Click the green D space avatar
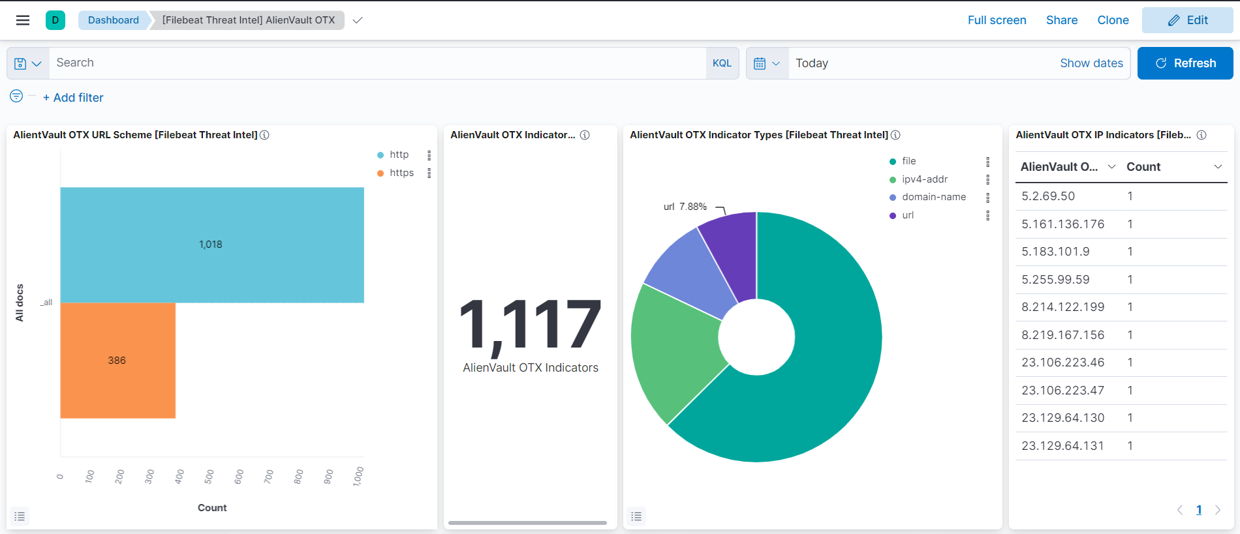1240x534 pixels. [55, 20]
